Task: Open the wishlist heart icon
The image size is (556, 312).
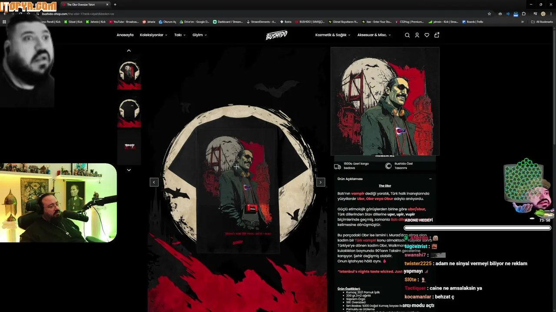Action: pyautogui.click(x=427, y=35)
